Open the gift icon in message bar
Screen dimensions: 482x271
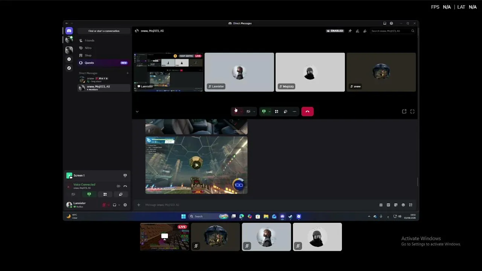[381, 205]
